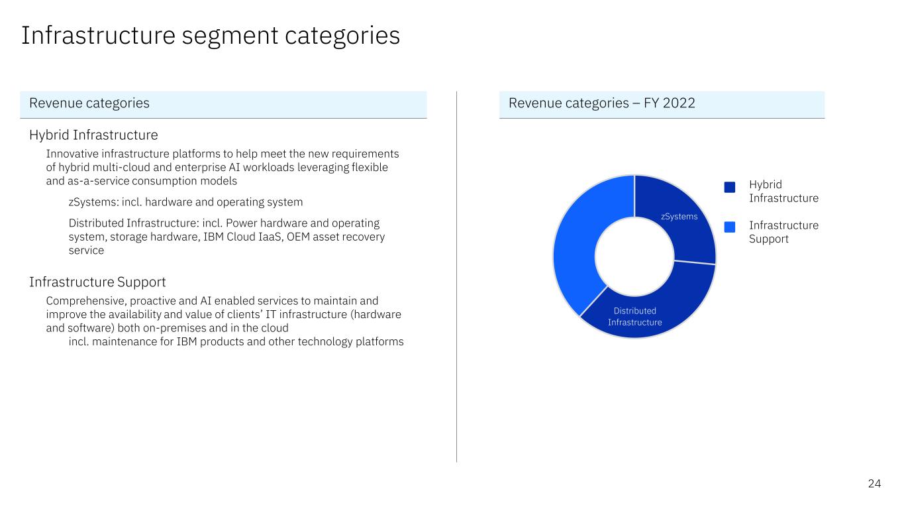Click the Hybrid Infrastructure heading in left column

(x=93, y=135)
